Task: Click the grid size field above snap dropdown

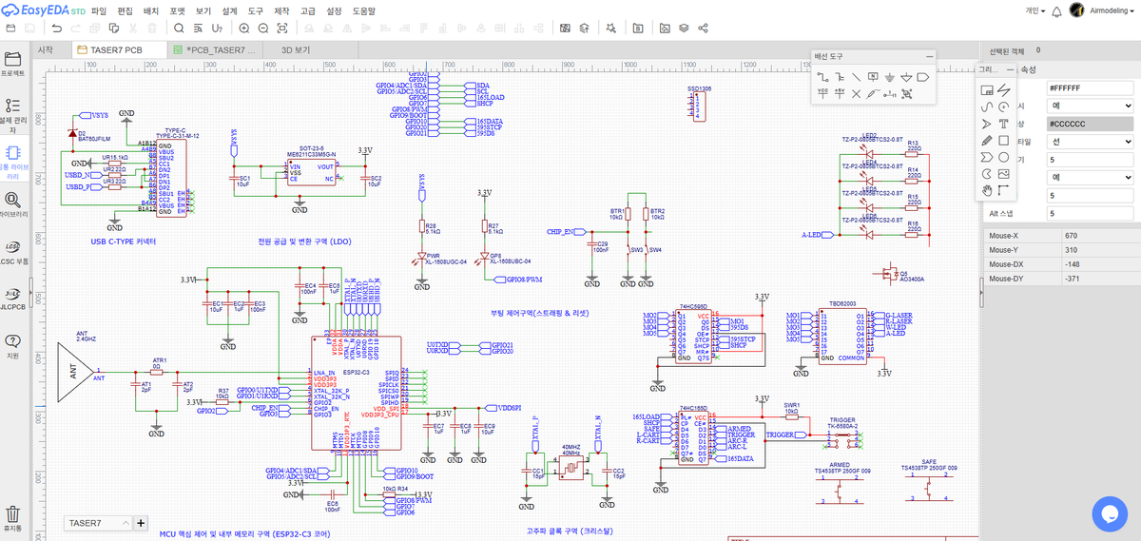Action: coord(1090,160)
